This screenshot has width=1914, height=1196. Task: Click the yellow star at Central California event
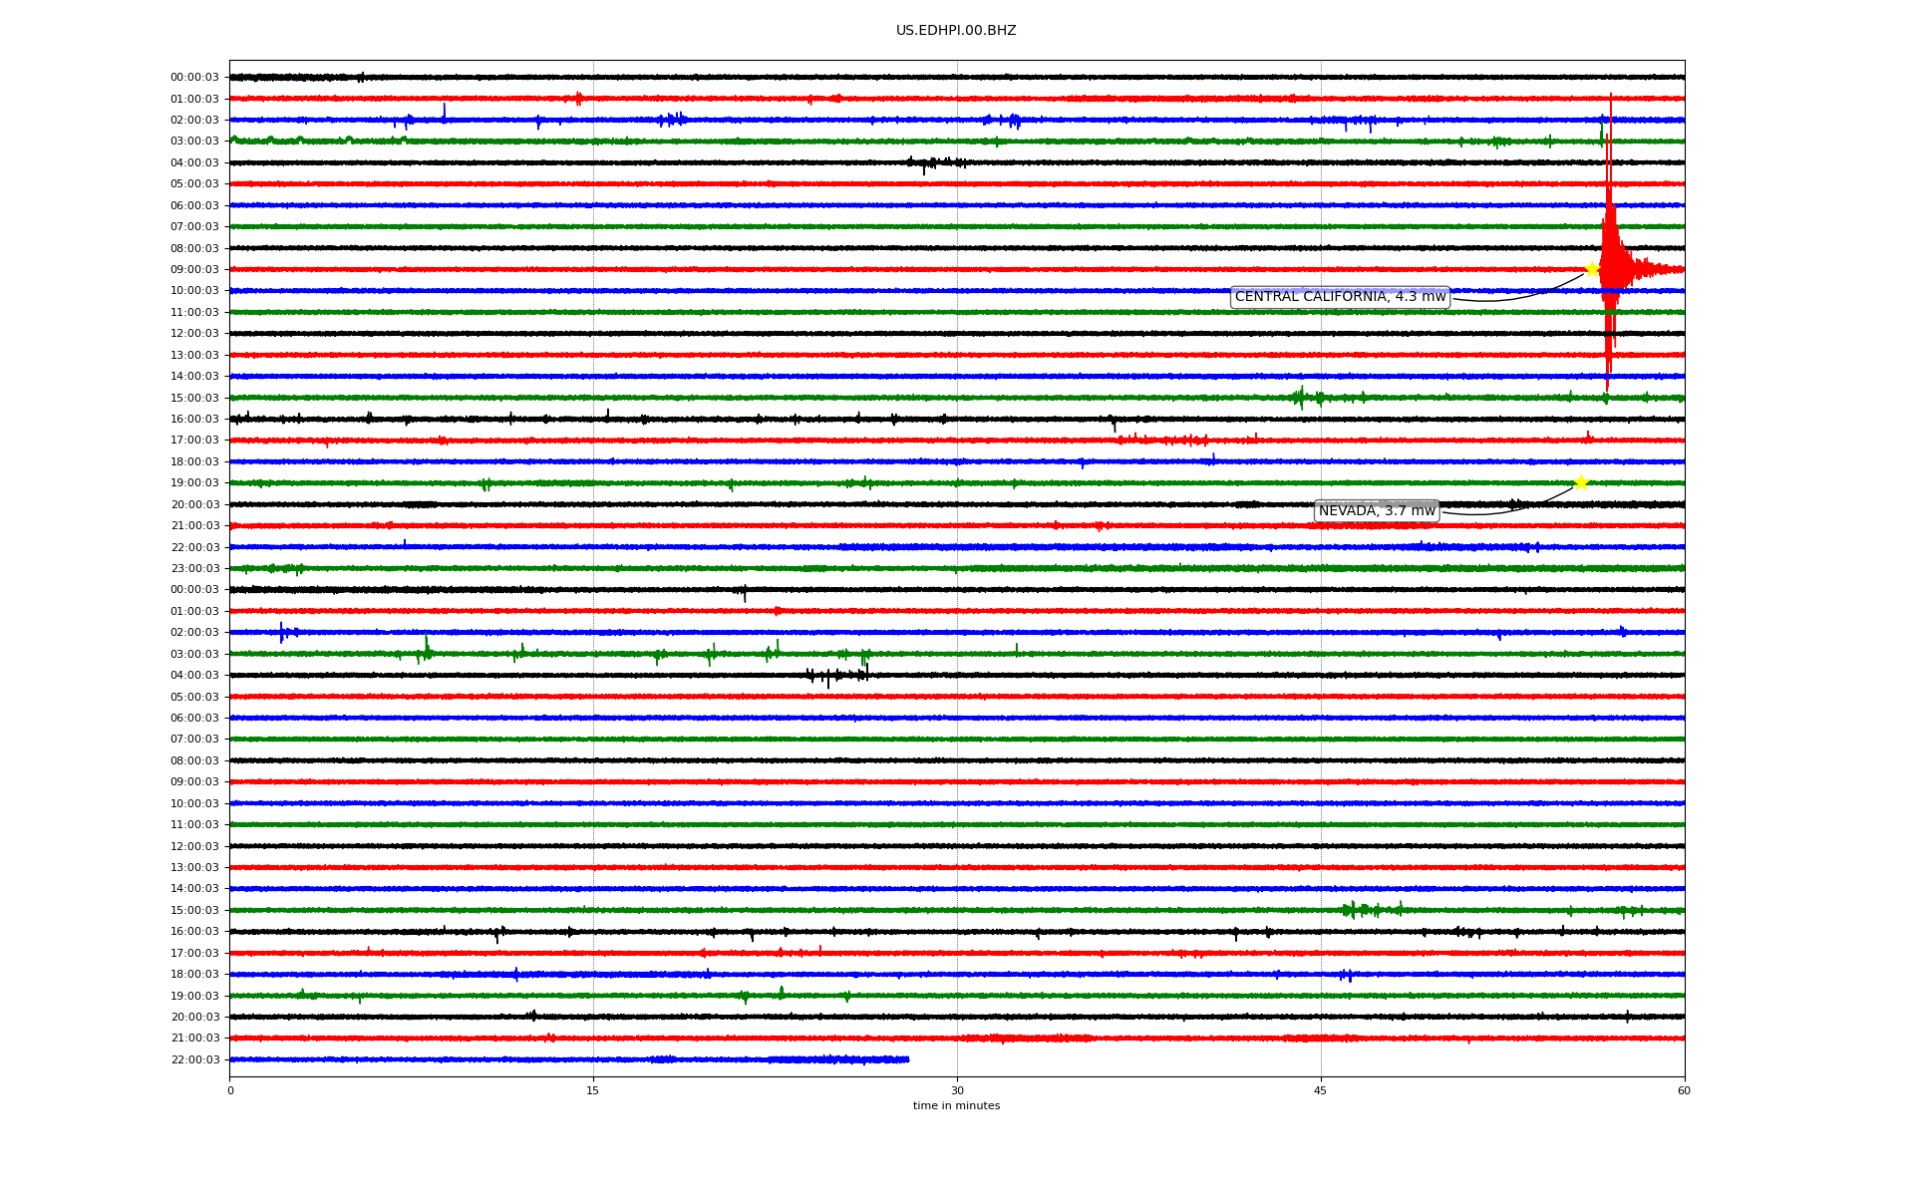click(1592, 269)
